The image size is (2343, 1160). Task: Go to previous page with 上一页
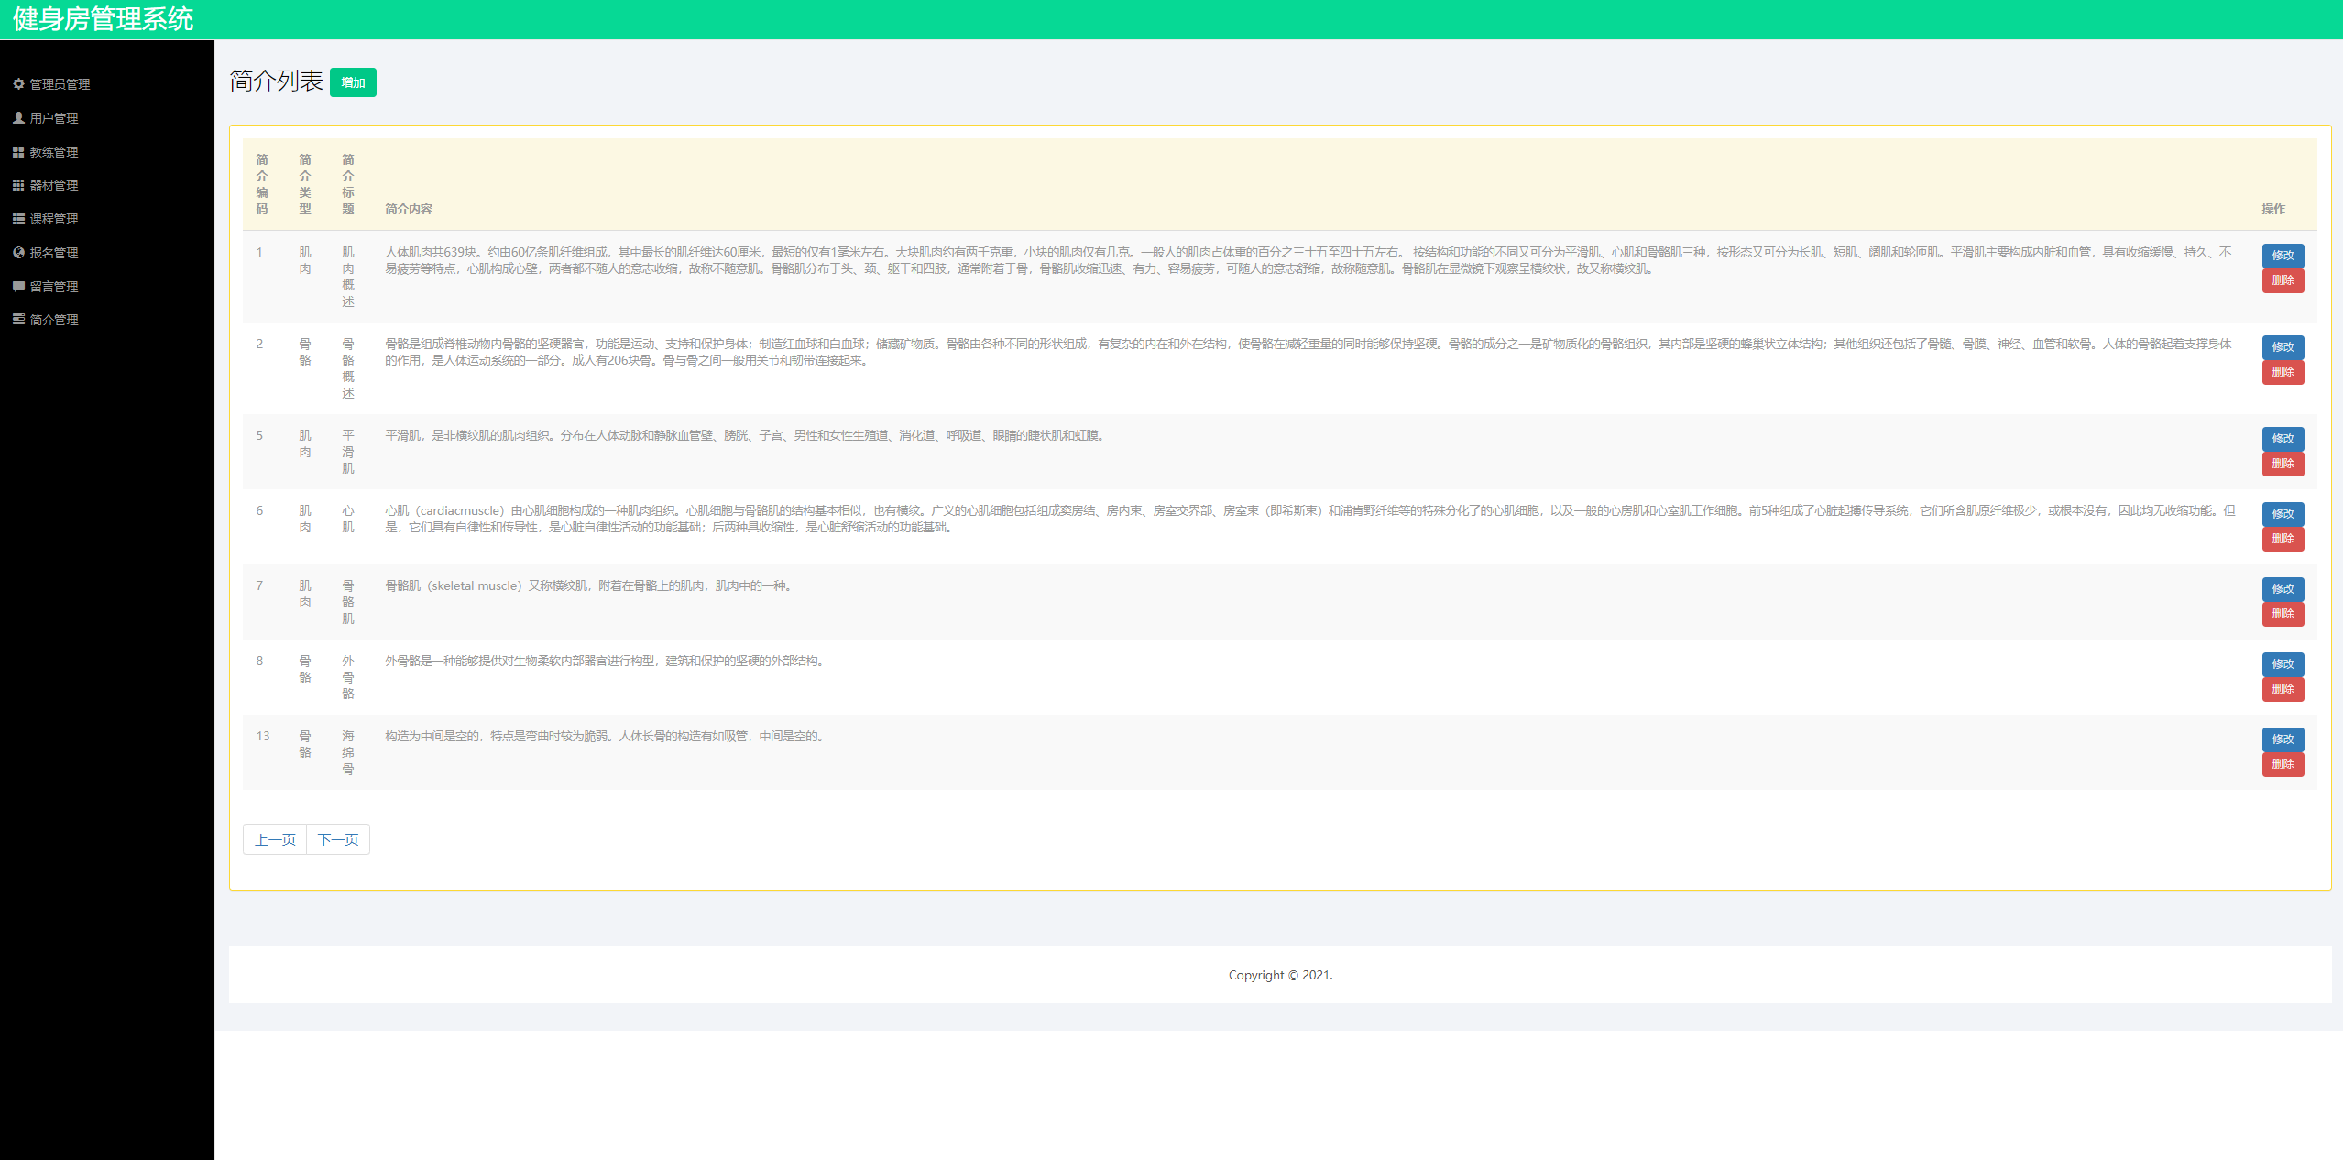(275, 839)
